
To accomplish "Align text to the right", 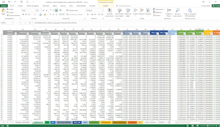I will pyautogui.click(x=57, y=14).
